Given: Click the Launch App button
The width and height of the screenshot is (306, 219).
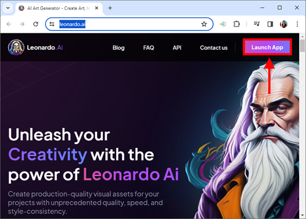Looking at the screenshot, I should click(267, 47).
